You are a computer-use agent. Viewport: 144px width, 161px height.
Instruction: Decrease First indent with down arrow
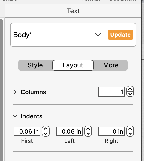(46, 134)
